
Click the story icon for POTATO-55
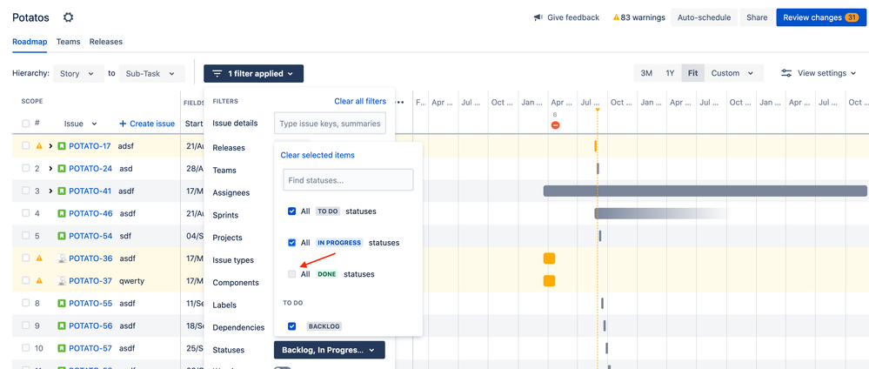tap(62, 304)
